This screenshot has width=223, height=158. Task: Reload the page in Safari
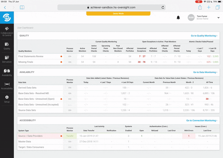163,7
